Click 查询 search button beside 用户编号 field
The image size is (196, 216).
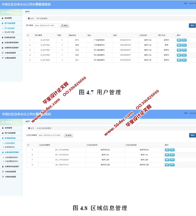click(64, 26)
